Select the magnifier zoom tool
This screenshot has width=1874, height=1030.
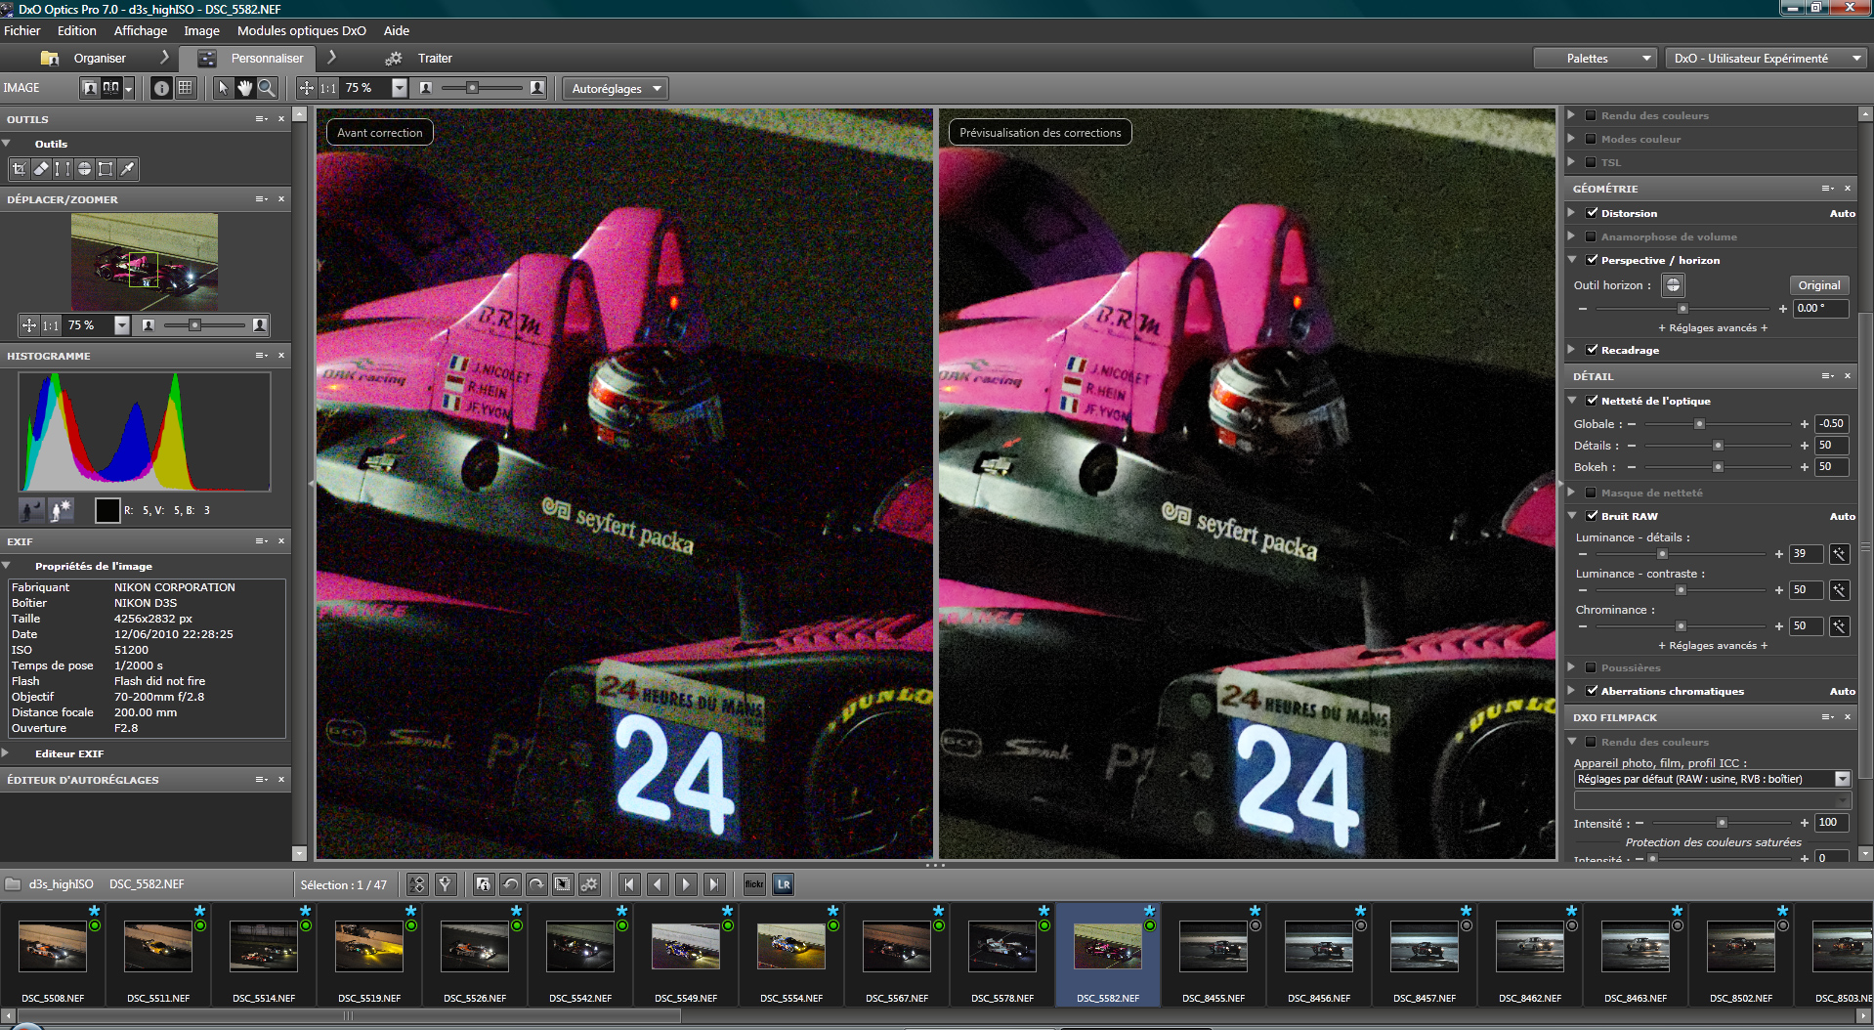click(x=266, y=88)
